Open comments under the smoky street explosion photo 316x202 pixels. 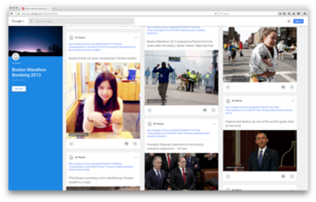click(x=205, y=110)
